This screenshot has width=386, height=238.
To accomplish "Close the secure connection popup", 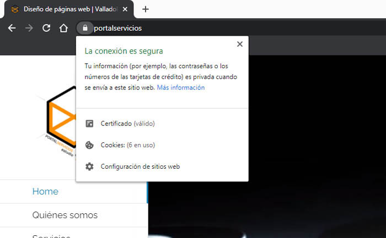I will tap(239, 45).
